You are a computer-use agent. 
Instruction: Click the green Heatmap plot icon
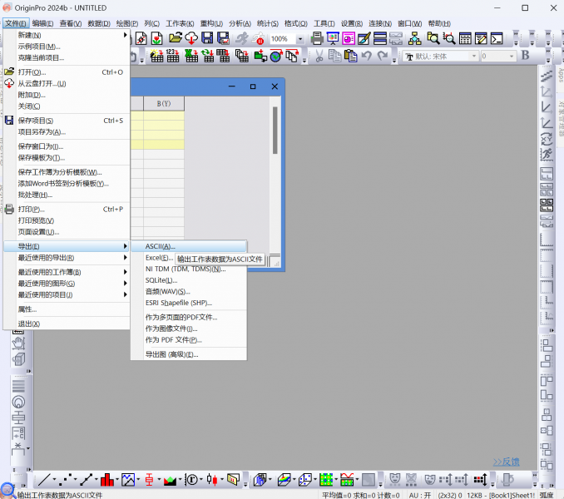pos(326,480)
